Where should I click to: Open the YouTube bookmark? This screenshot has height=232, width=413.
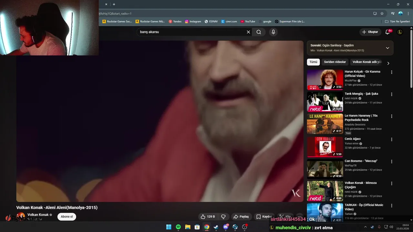pyautogui.click(x=248, y=22)
